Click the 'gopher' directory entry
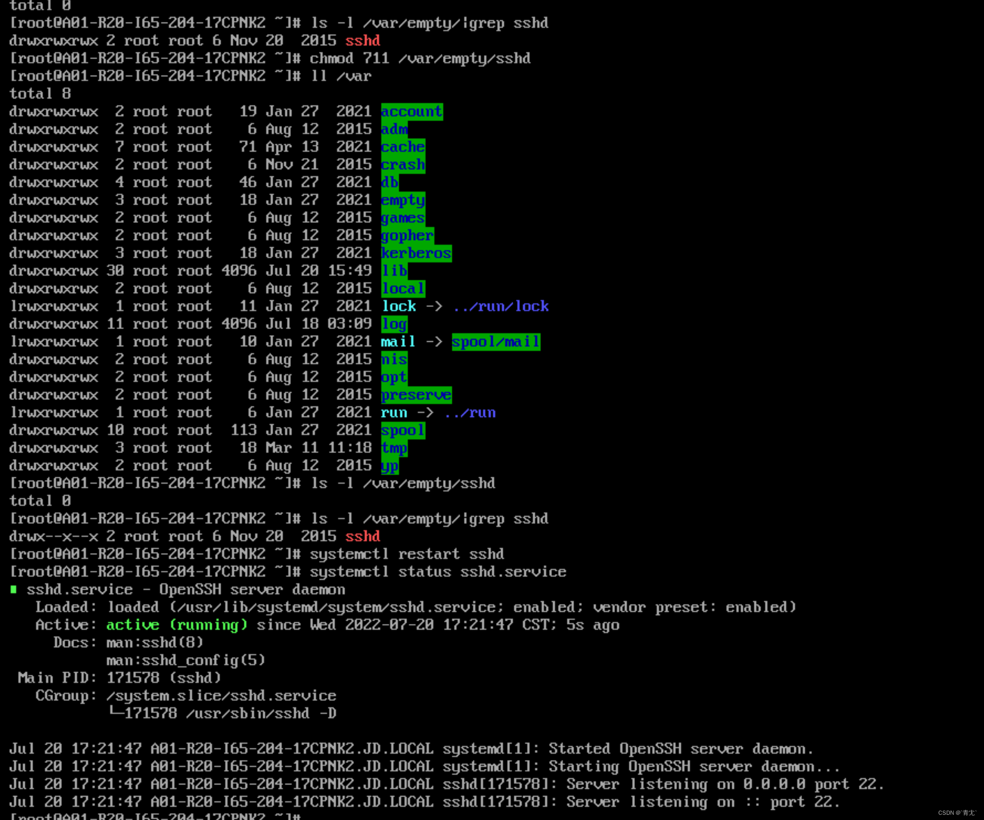 (x=407, y=235)
